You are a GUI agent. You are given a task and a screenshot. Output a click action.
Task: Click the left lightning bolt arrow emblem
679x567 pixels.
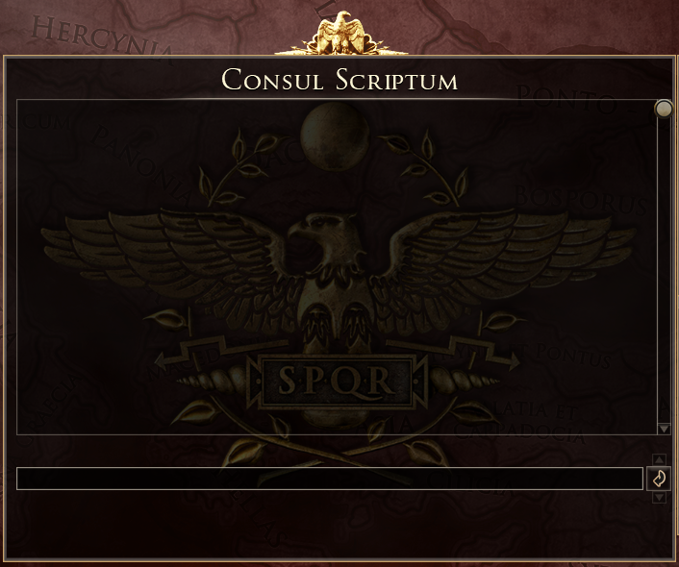coord(221,351)
